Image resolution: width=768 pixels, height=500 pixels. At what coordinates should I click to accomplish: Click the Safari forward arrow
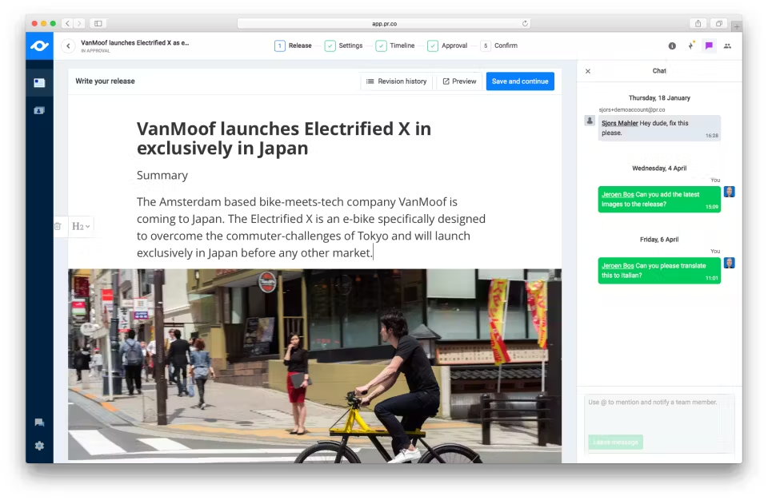[79, 23]
